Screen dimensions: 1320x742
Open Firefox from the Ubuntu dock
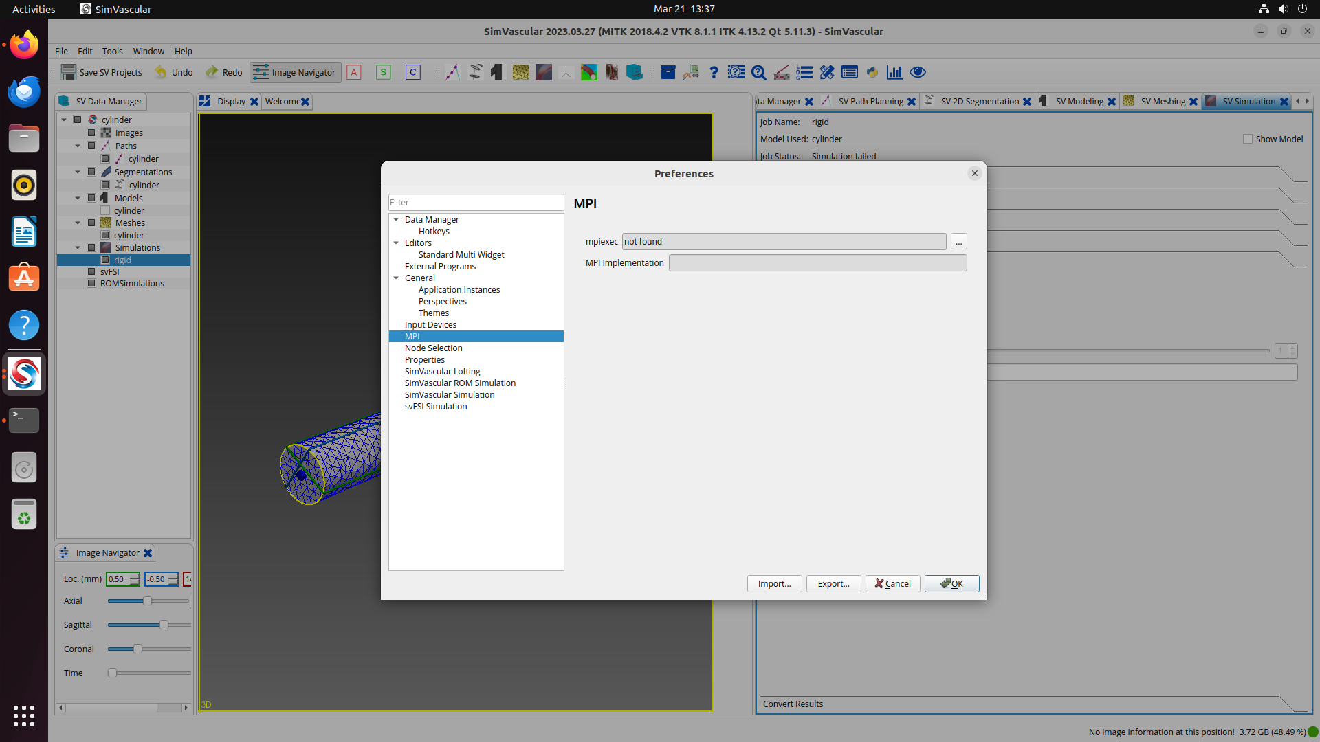tap(24, 45)
